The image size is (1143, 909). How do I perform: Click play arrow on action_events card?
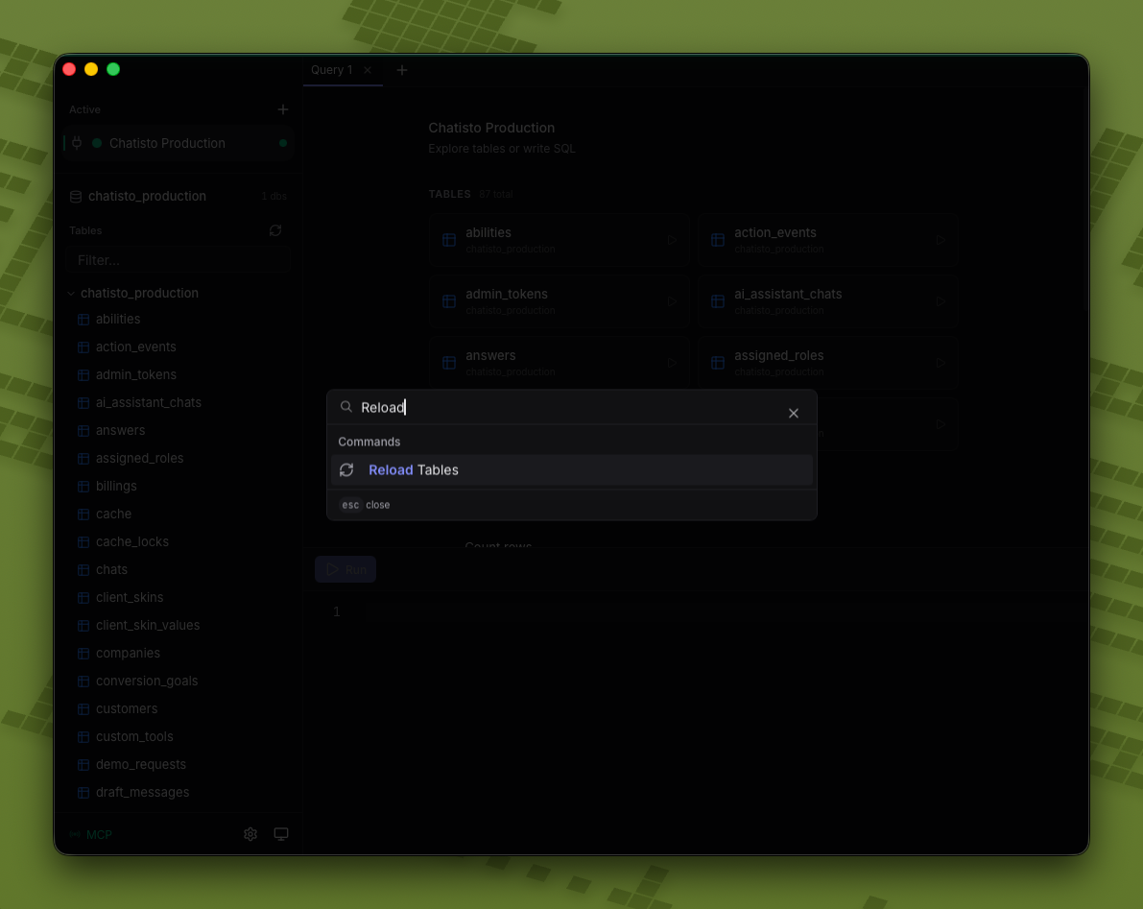click(x=941, y=240)
